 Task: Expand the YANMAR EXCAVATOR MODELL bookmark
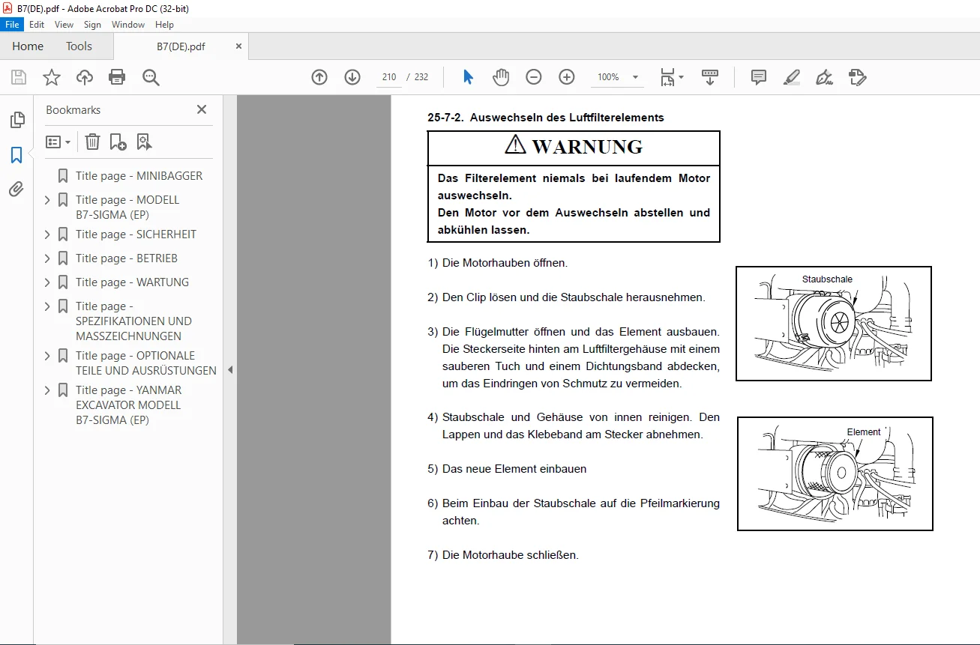[47, 390]
